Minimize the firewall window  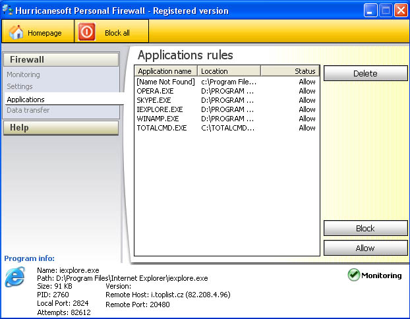(370, 11)
